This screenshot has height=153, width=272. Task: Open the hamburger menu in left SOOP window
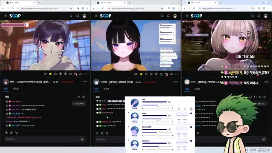click(6, 16)
